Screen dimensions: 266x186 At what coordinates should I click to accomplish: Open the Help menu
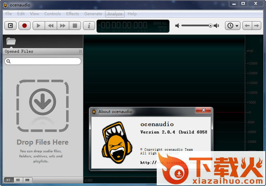tap(132, 14)
